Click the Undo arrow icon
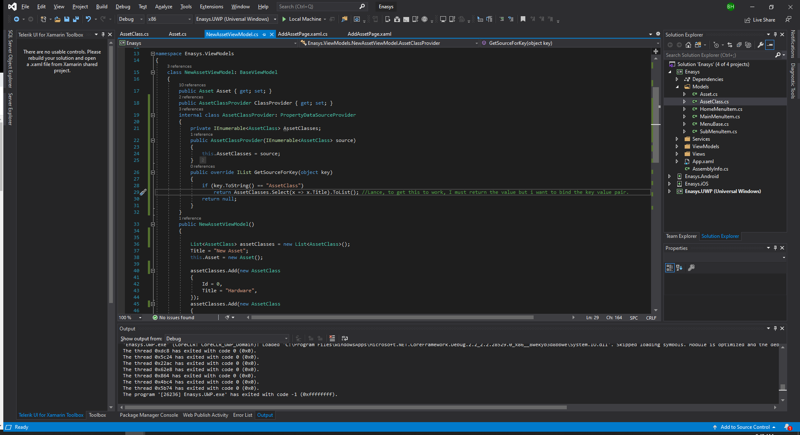This screenshot has width=800, height=435. tap(88, 19)
